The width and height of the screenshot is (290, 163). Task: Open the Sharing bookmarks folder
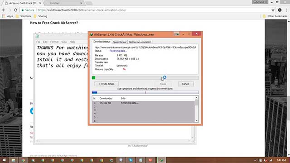click(x=40, y=16)
